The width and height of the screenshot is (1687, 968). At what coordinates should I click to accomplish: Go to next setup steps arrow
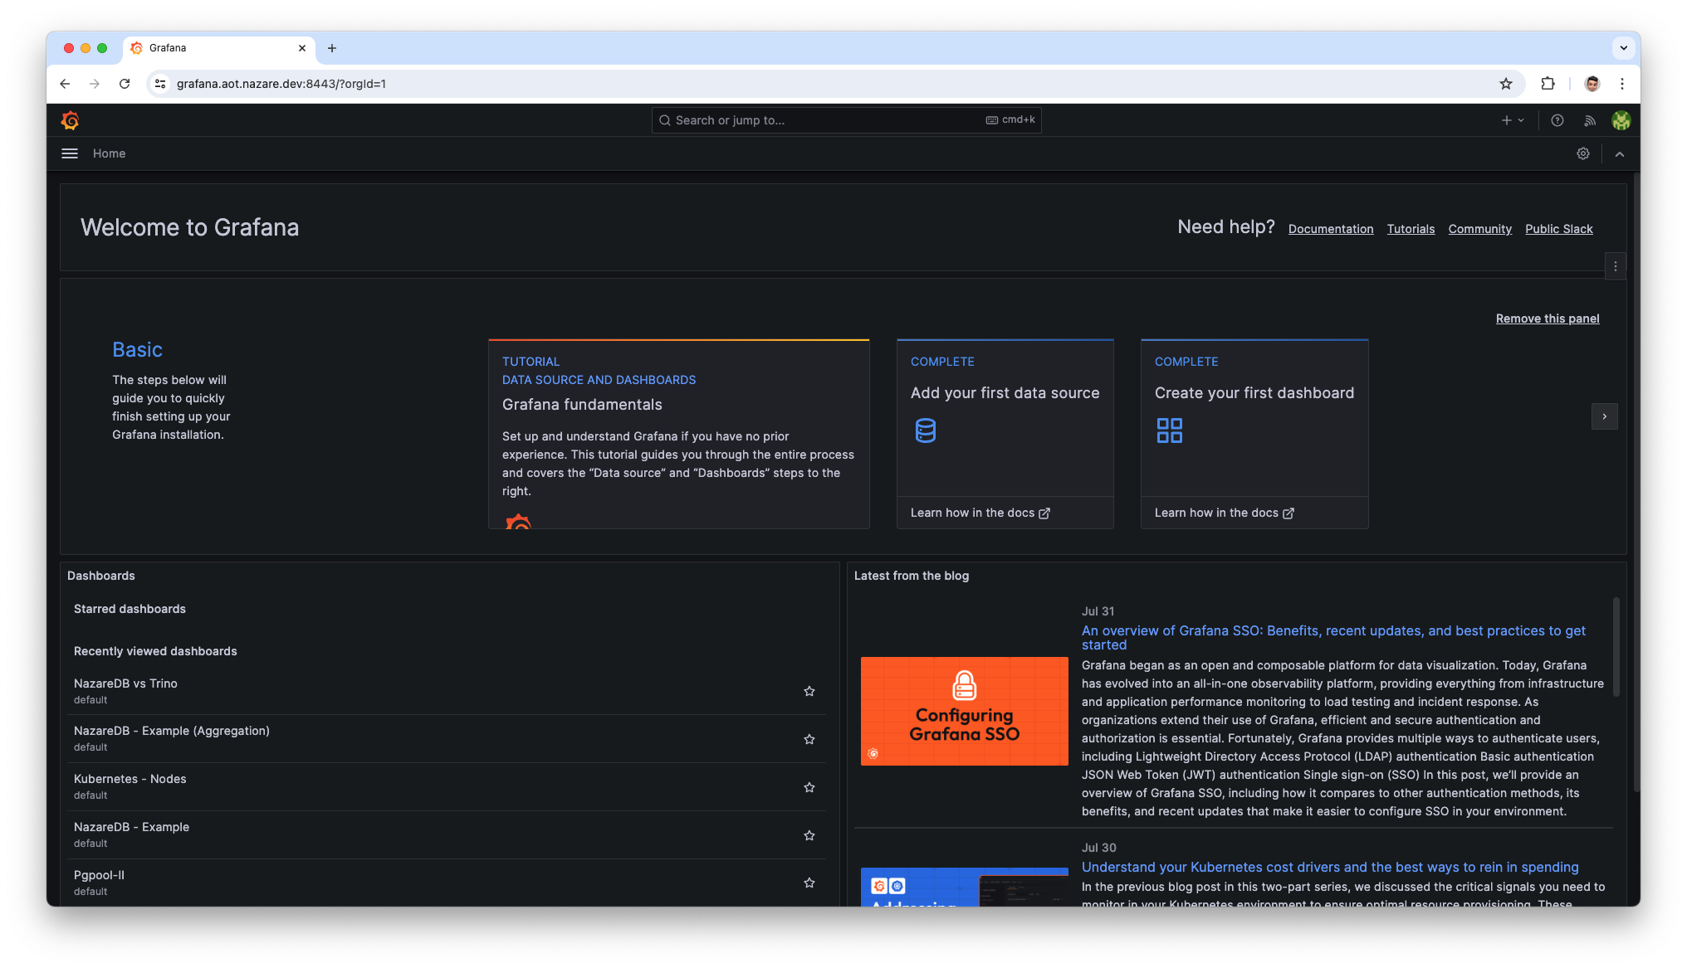pos(1604,416)
